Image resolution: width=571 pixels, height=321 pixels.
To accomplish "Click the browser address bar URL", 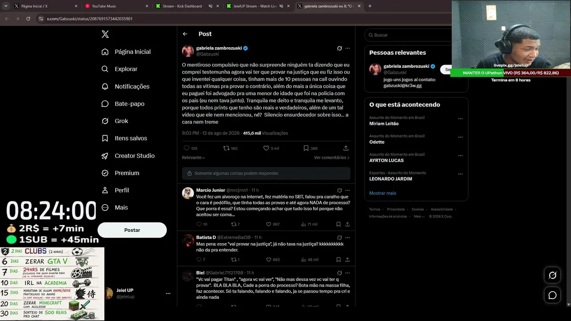I will click(x=90, y=19).
